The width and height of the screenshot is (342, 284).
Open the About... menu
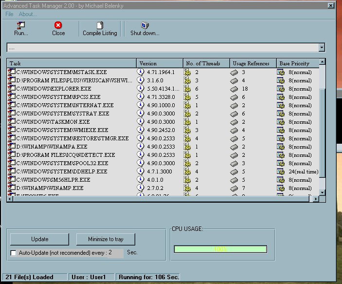click(28, 14)
